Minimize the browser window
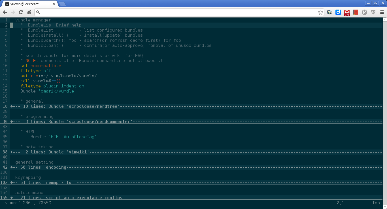The height and width of the screenshot is (209, 387). point(368,3)
